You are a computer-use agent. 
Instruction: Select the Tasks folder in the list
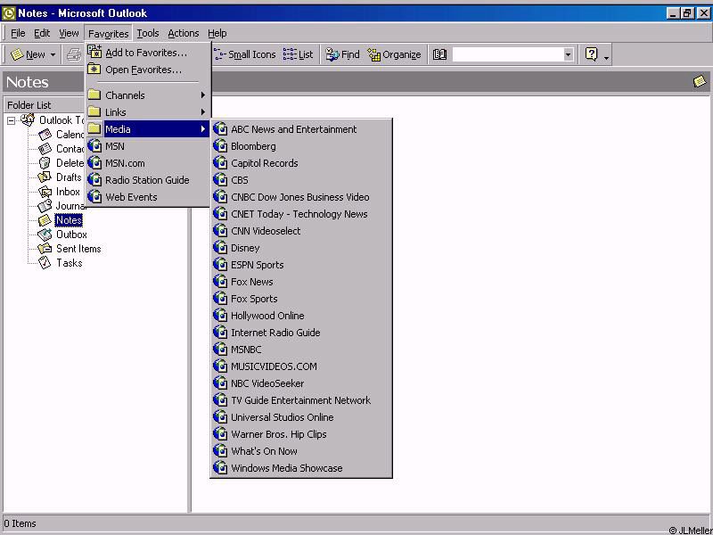[x=69, y=263]
